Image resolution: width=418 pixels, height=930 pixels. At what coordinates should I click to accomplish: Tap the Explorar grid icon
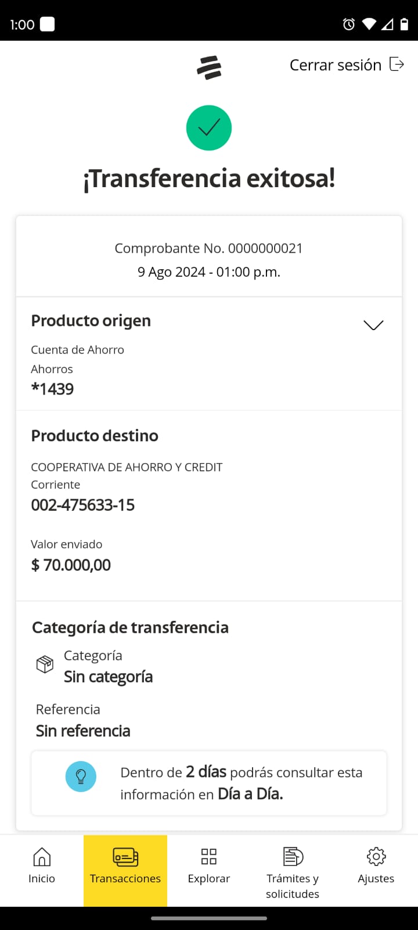point(209,857)
